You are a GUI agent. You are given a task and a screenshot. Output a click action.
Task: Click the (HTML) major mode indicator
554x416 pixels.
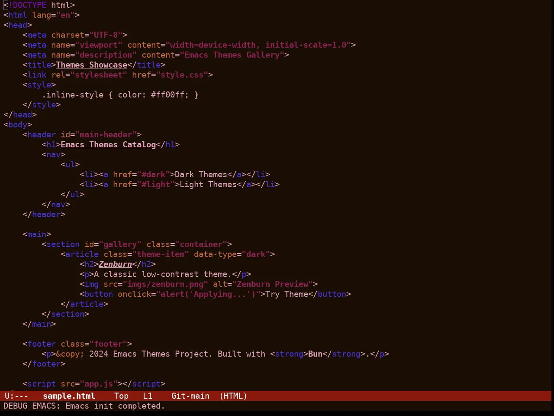tap(233, 396)
